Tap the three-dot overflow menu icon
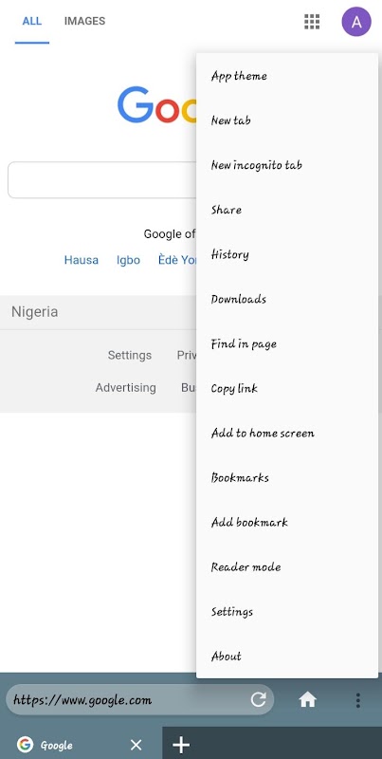 point(357,700)
